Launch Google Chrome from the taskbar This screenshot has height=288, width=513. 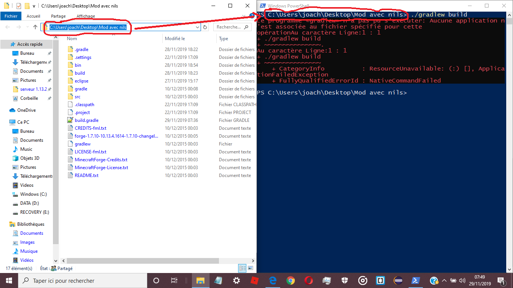click(x=290, y=280)
